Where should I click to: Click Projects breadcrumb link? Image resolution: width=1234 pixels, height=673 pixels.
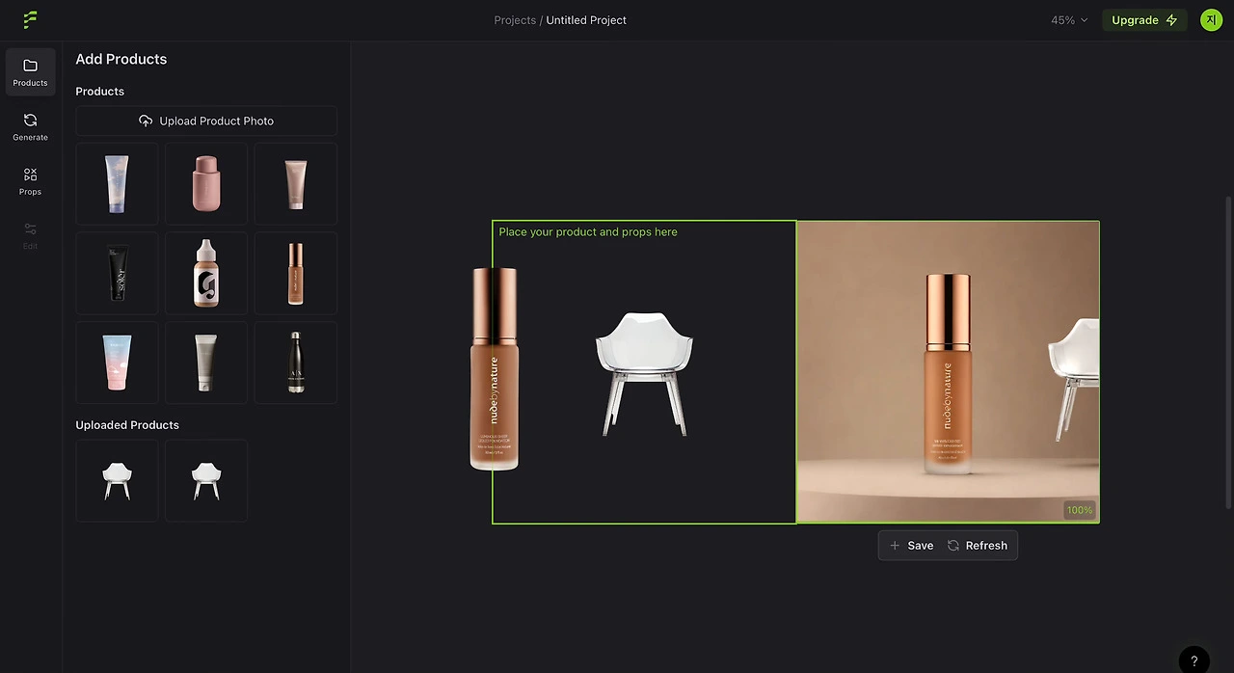pyautogui.click(x=515, y=20)
